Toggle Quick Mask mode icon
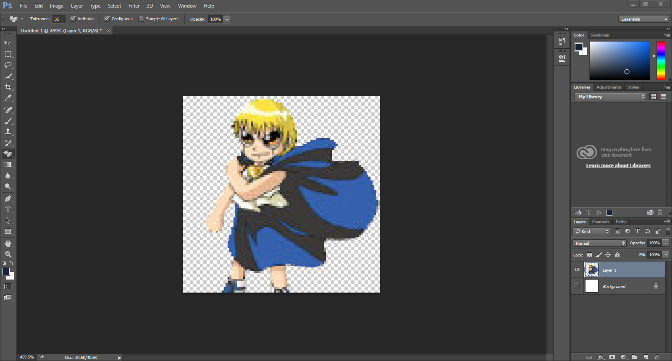The height and width of the screenshot is (361, 672). point(8,287)
